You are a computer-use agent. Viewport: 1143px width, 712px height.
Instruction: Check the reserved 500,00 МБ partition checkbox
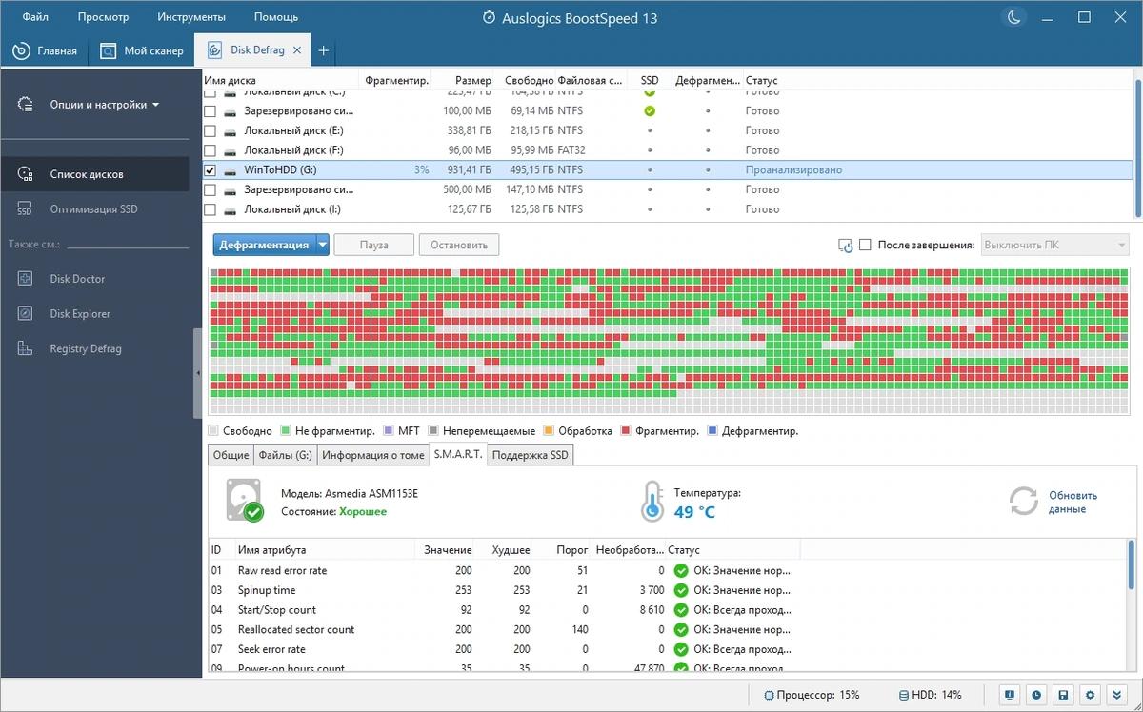coord(211,189)
